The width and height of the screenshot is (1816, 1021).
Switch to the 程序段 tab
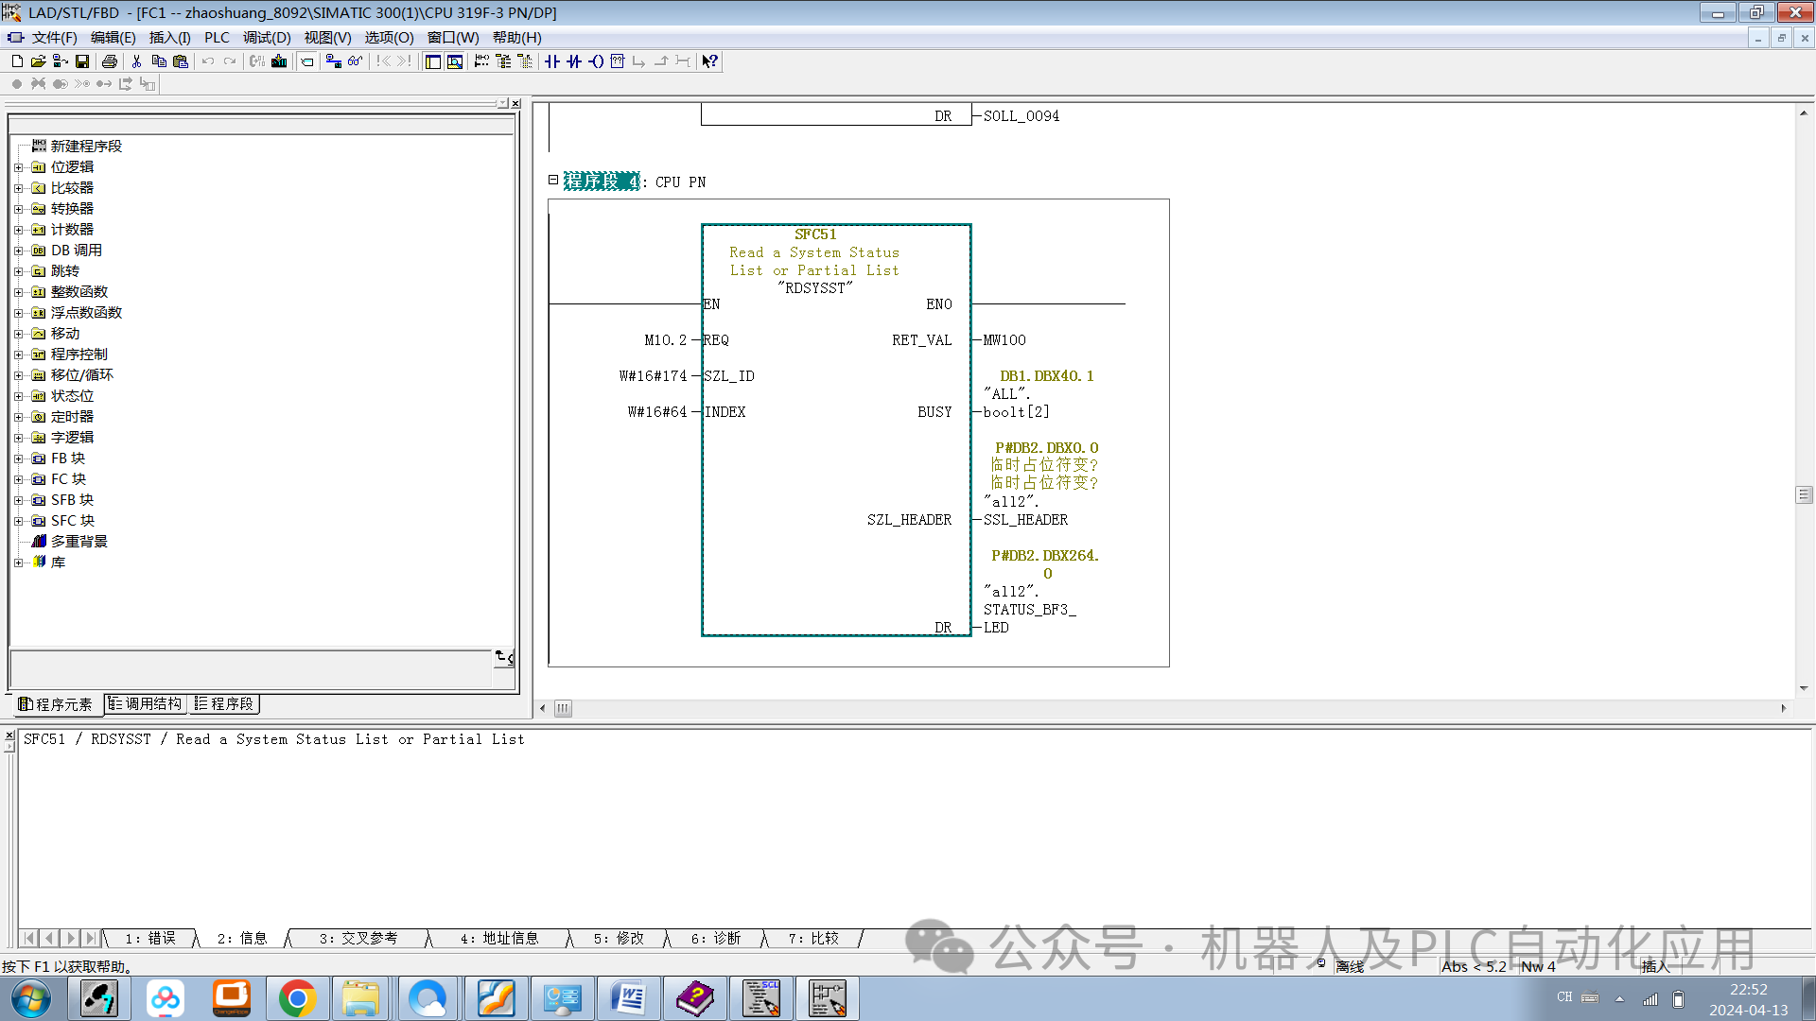224,703
